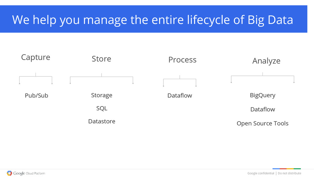Click the Do not distribute footer text
314x177 pixels.
click(289, 173)
